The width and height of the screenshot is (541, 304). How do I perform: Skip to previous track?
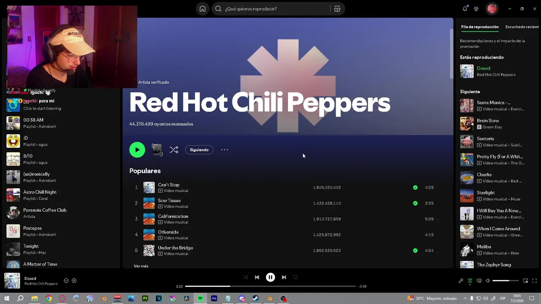point(257,277)
